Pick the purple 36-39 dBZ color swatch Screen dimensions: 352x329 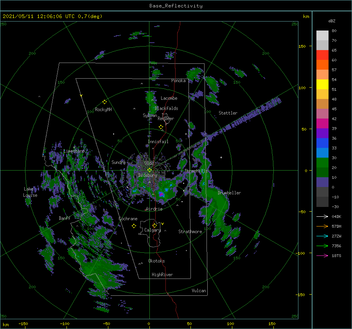coord(322,133)
